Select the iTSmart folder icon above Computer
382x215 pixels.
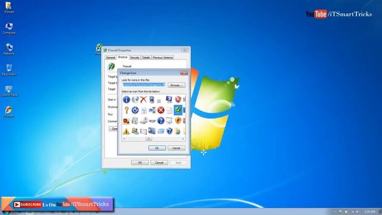(x=9, y=8)
